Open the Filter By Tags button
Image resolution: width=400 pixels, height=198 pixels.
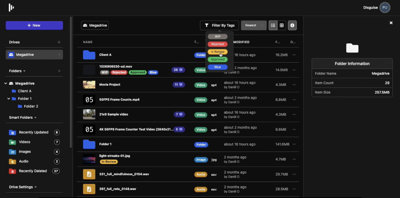(x=219, y=25)
